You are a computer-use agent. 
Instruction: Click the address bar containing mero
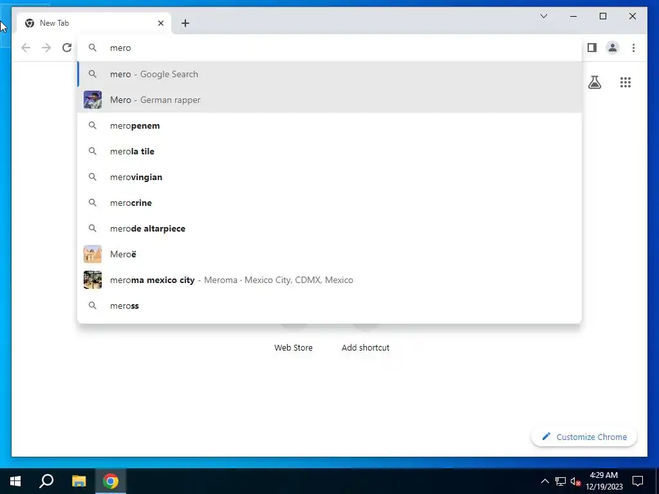coord(329,48)
